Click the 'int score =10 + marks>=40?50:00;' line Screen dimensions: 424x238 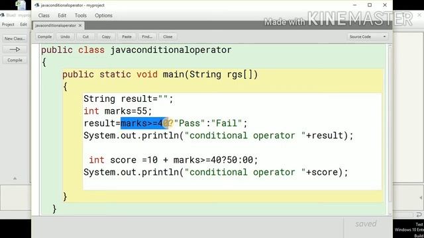[174, 160]
